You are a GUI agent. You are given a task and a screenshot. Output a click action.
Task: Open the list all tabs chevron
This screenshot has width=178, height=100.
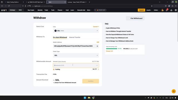[x=160, y=2]
